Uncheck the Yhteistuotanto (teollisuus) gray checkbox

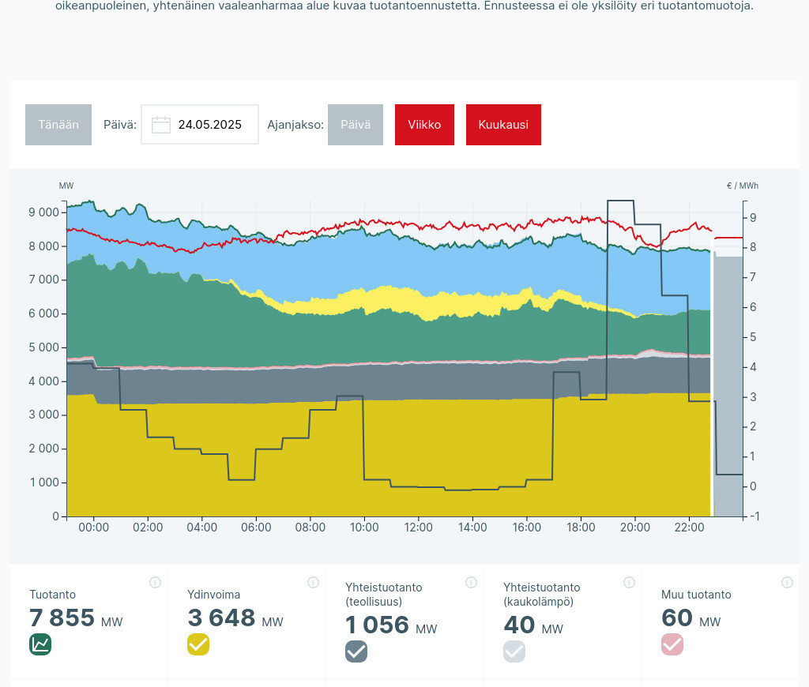point(356,651)
